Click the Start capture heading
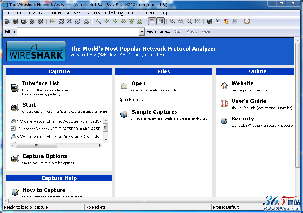The height and width of the screenshot is (213, 303). pos(29,105)
